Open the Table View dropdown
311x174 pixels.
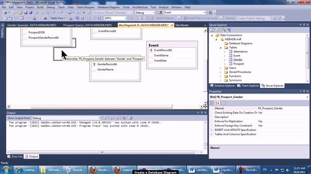tap(58, 18)
